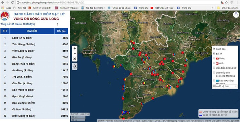Zoom out of the map
Image resolution: width=240 pixels, height=122 pixels.
point(75,54)
